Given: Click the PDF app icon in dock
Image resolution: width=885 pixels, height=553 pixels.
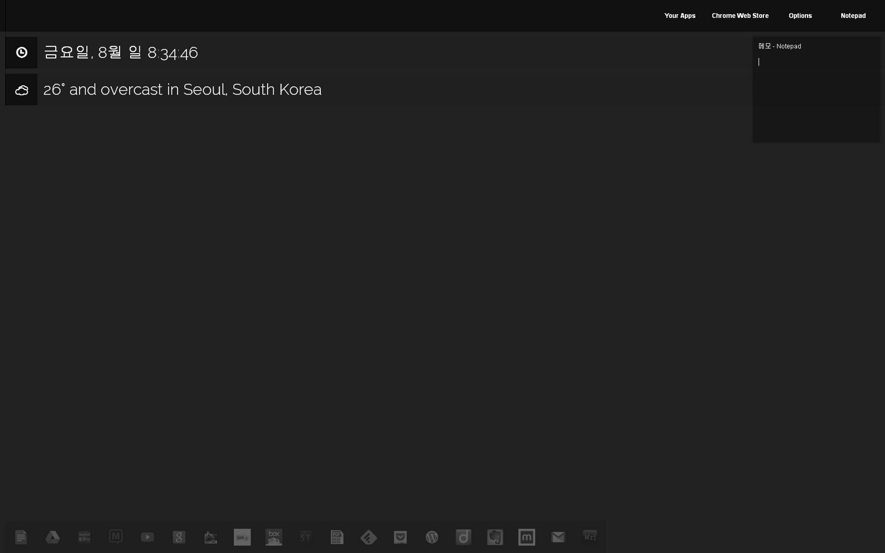Looking at the screenshot, I should tap(337, 537).
